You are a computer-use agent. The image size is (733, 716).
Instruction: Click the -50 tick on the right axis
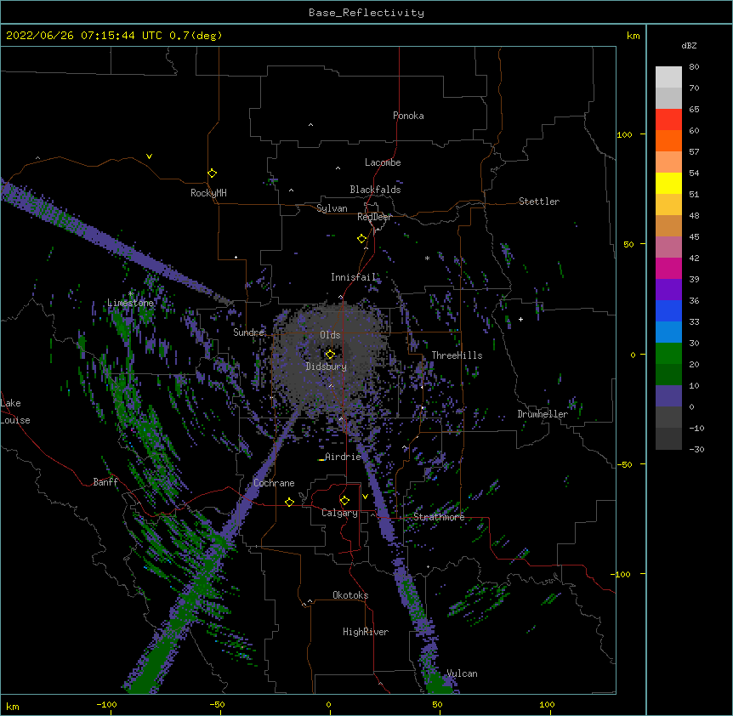pyautogui.click(x=624, y=464)
